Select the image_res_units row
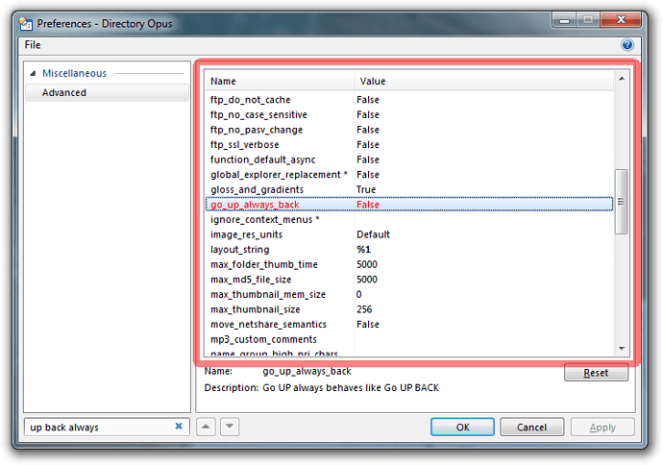The image size is (663, 465). [409, 234]
